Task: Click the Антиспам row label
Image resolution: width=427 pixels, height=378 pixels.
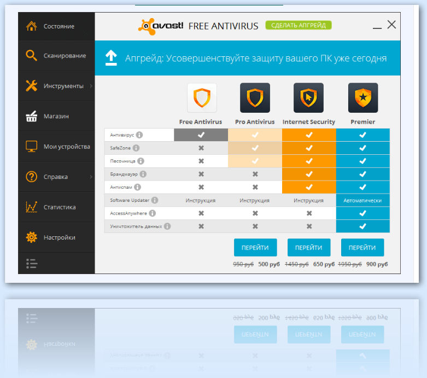Action: point(121,187)
